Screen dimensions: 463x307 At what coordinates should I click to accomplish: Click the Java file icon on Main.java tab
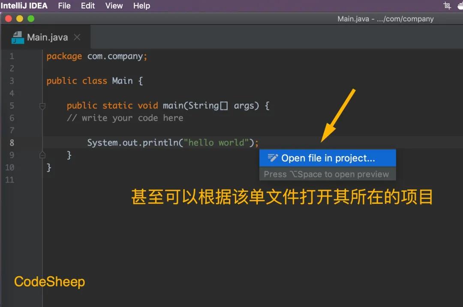[18, 37]
